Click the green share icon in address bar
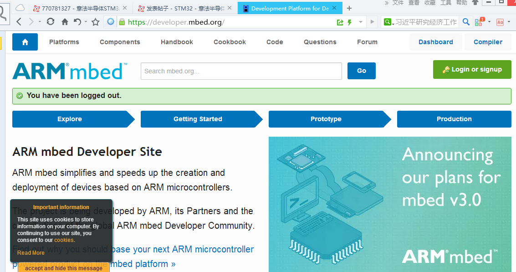The image size is (516, 272). [340, 22]
